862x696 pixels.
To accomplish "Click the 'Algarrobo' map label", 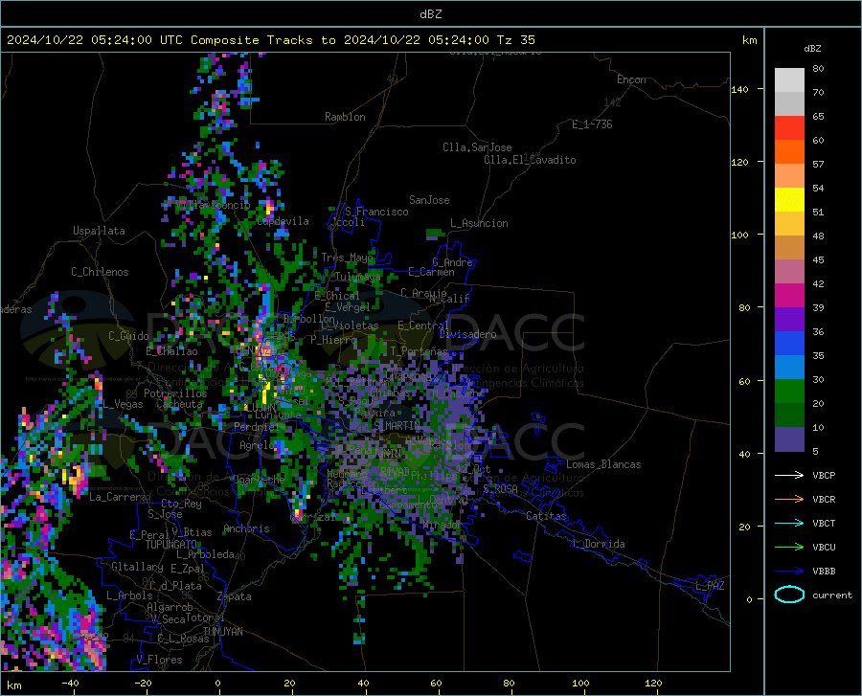I will (170, 607).
